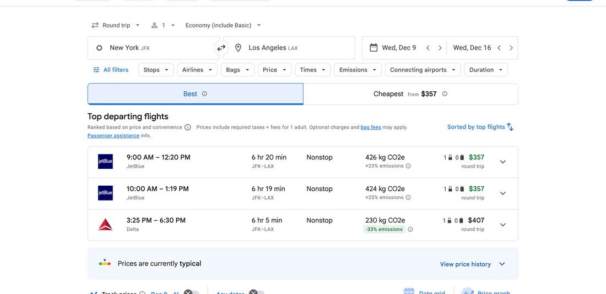Open All filters
This screenshot has width=606, height=294.
pos(111,70)
